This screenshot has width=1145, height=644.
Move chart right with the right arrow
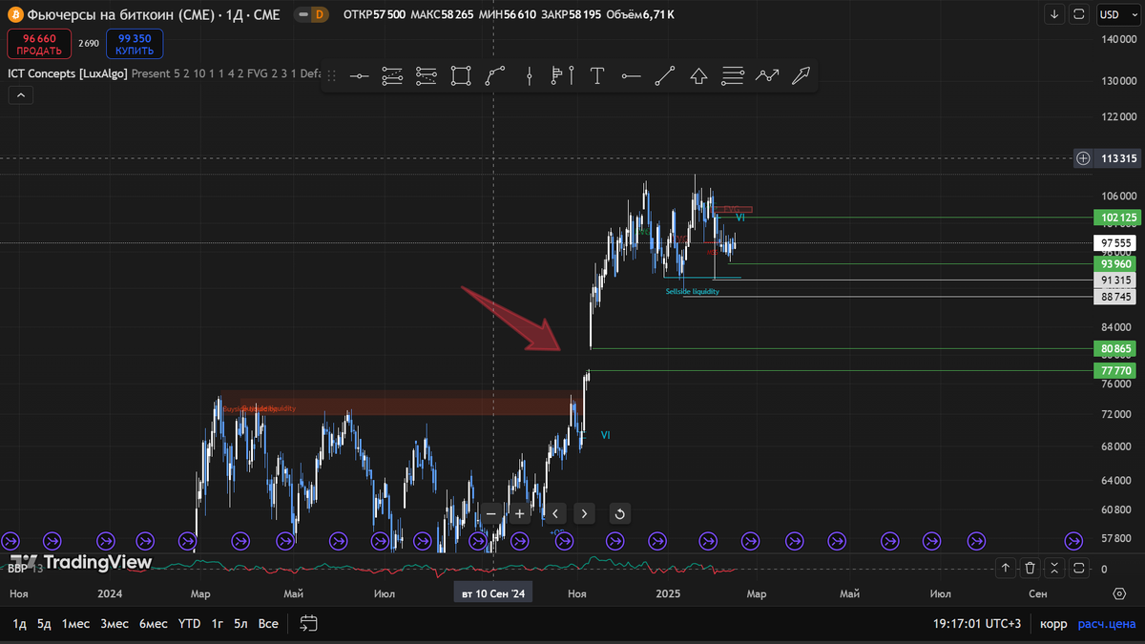pyautogui.click(x=584, y=514)
